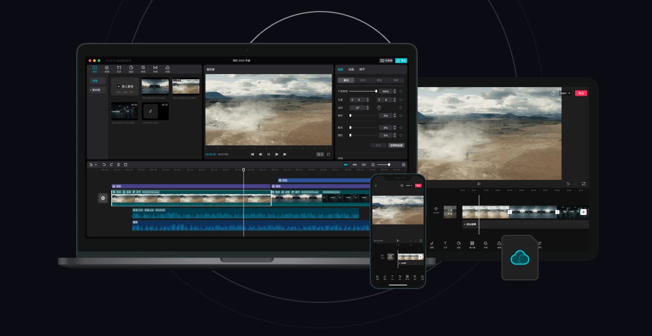Mute the tablet timeline audio speaker icon
Screen dimensions: 652x336
[436, 209]
